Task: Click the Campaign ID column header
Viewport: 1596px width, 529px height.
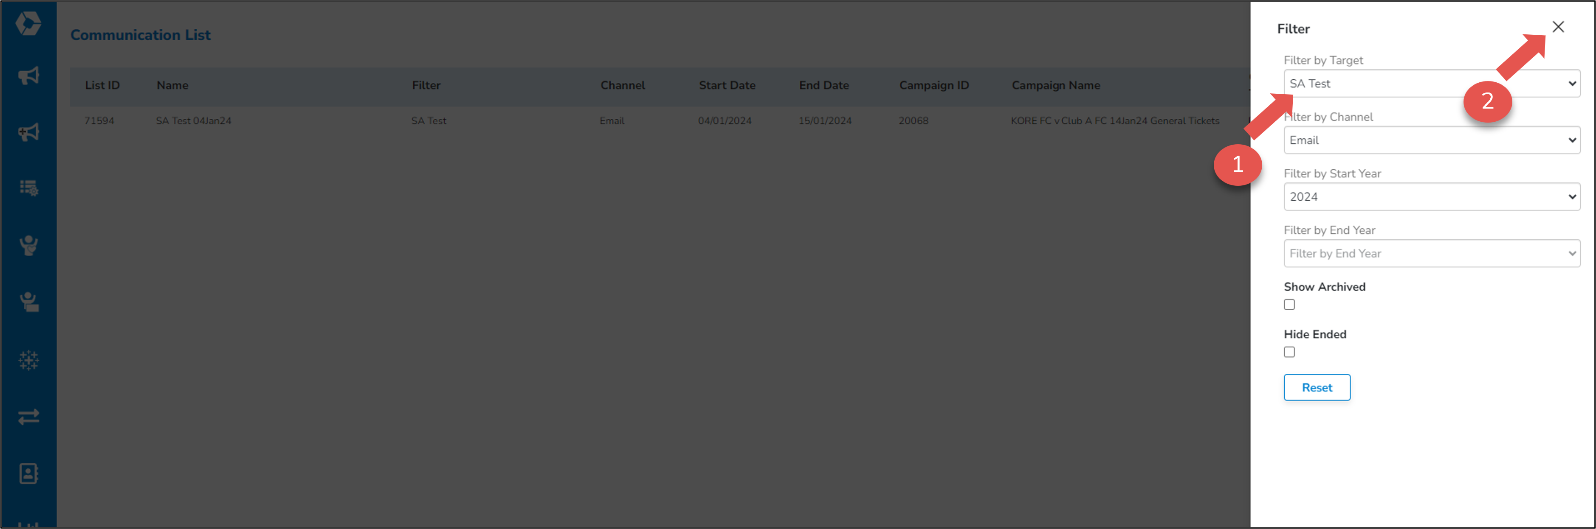Action: [x=933, y=85]
